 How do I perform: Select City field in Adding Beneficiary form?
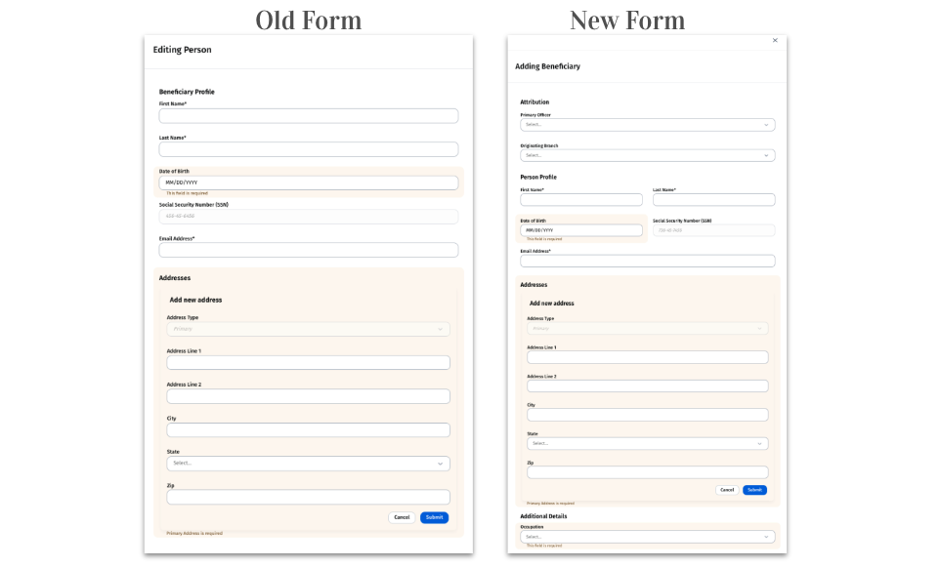coord(647,415)
